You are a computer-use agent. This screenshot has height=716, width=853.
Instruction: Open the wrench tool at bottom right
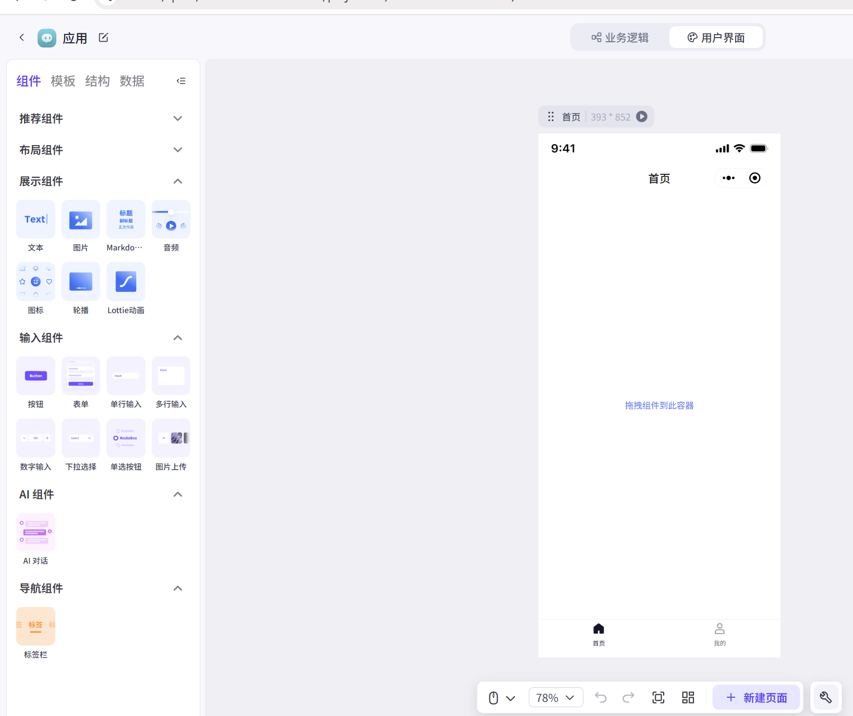click(826, 697)
